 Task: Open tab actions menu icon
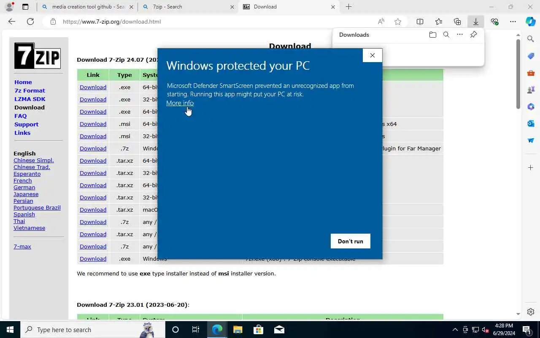(25, 7)
